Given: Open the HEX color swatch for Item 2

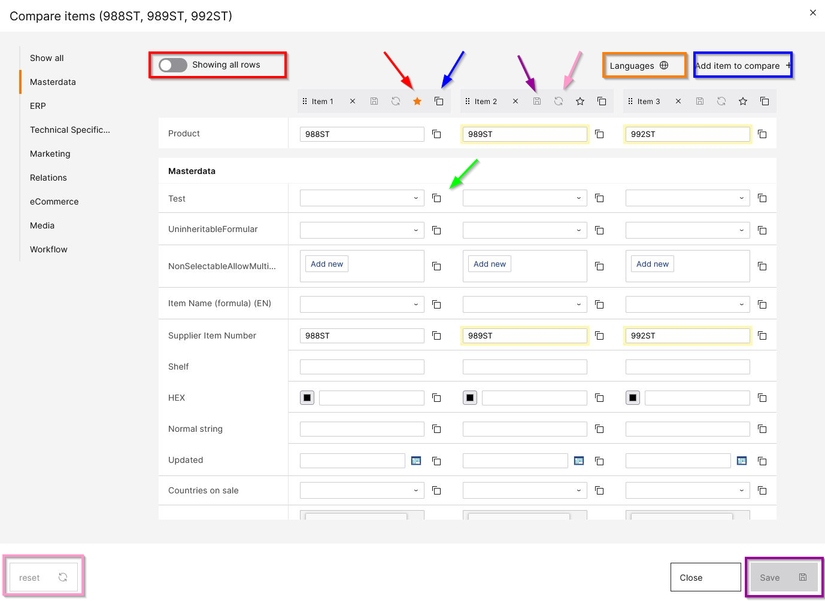Looking at the screenshot, I should (470, 398).
